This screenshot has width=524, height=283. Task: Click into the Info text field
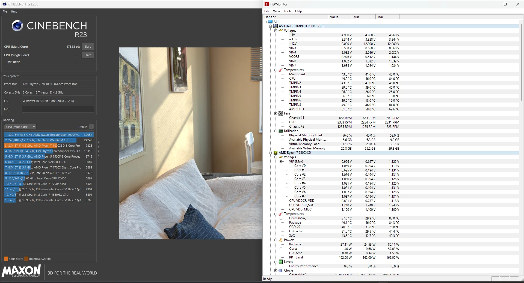pyautogui.click(x=58, y=109)
